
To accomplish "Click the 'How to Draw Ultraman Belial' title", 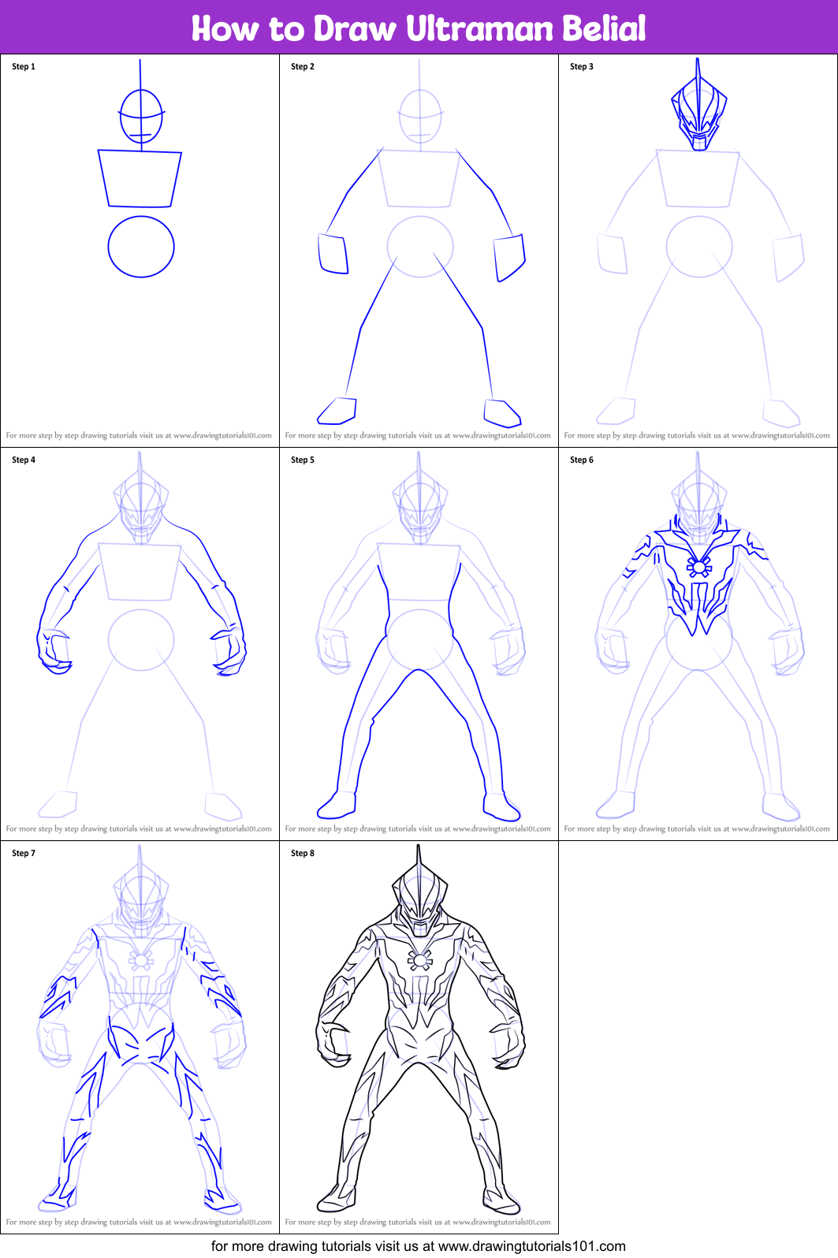I will [x=419, y=28].
